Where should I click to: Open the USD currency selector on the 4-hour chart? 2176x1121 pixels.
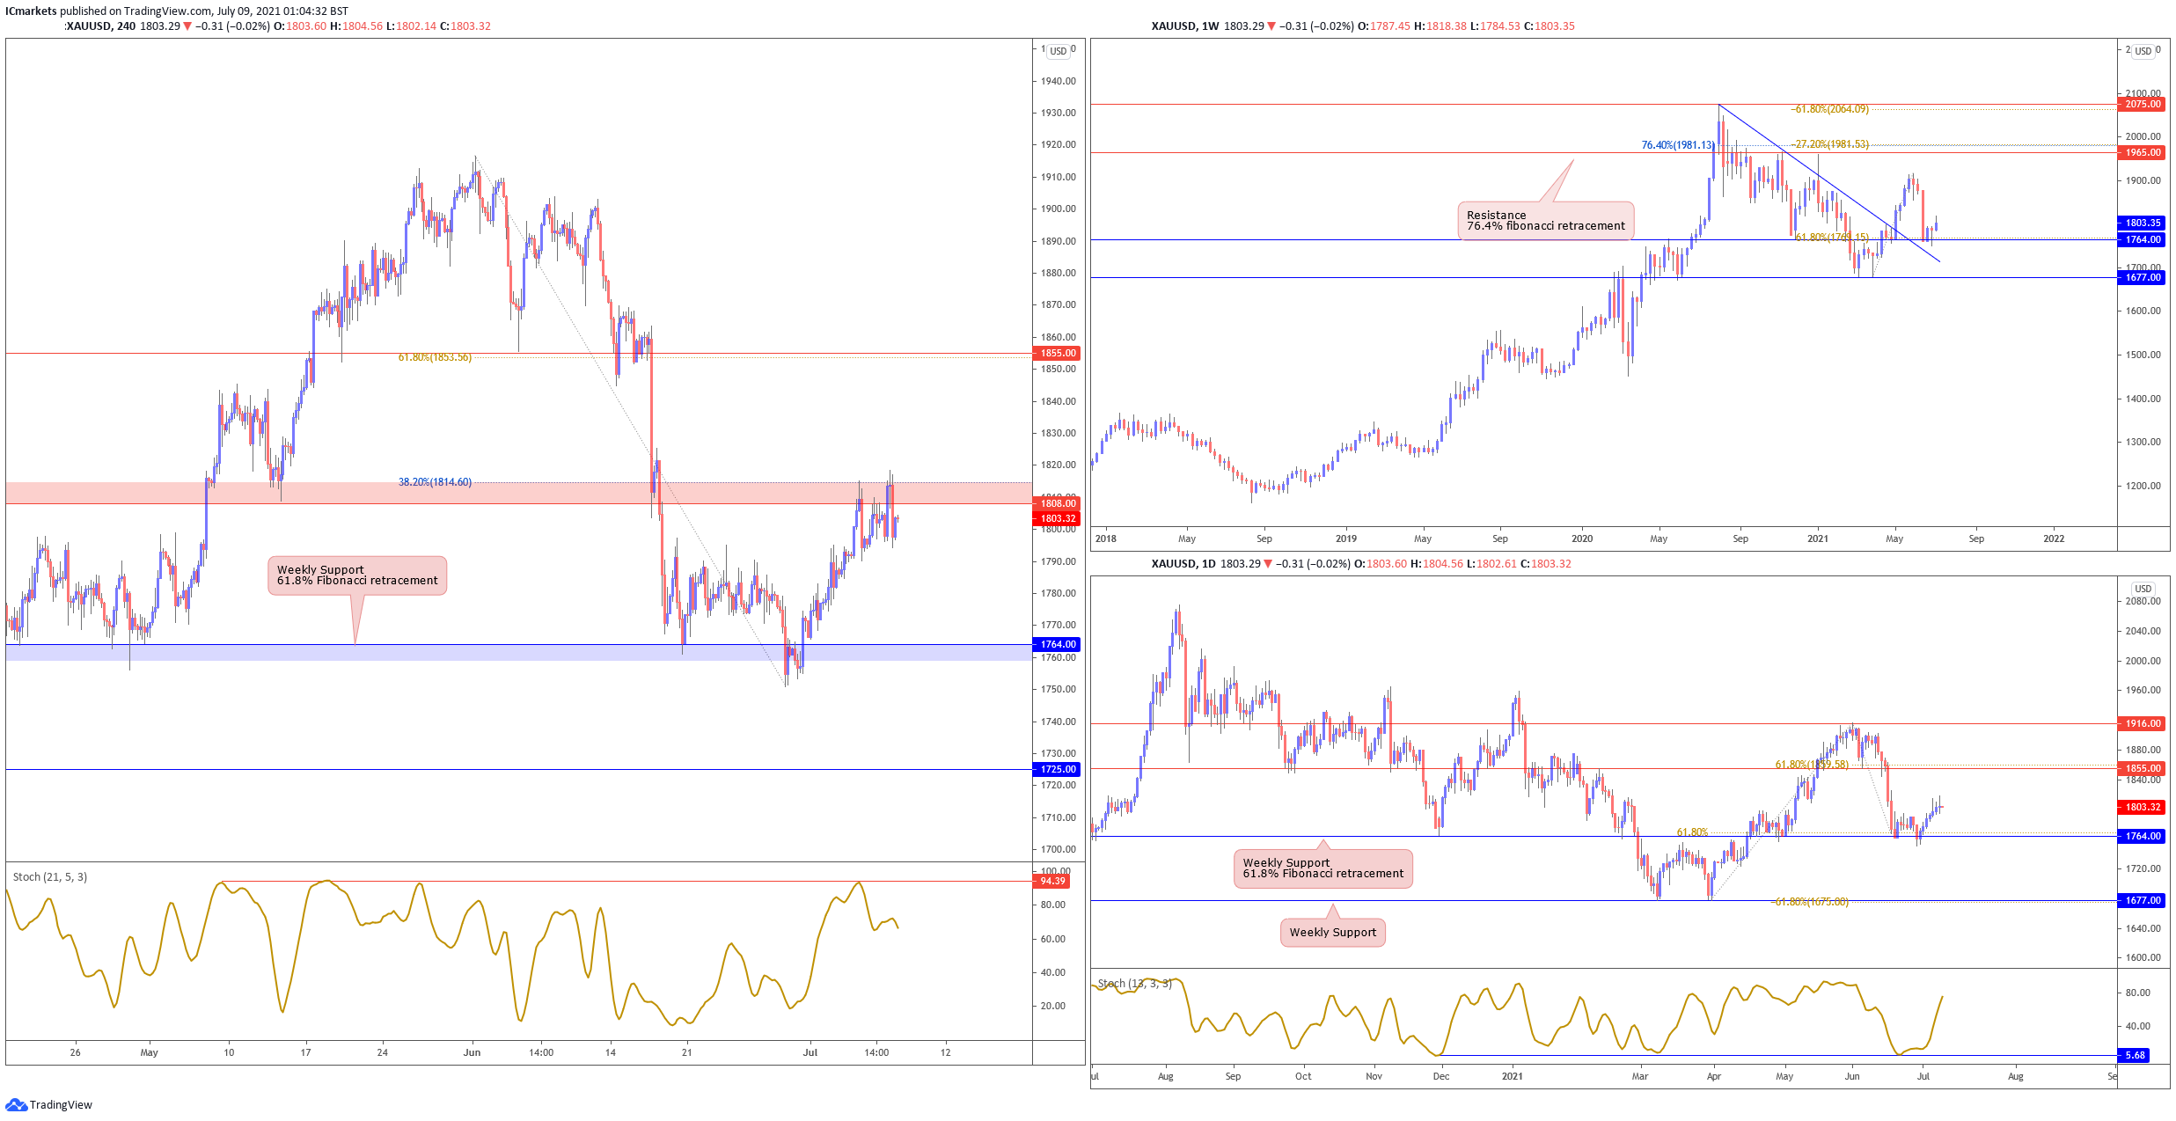tap(1059, 51)
